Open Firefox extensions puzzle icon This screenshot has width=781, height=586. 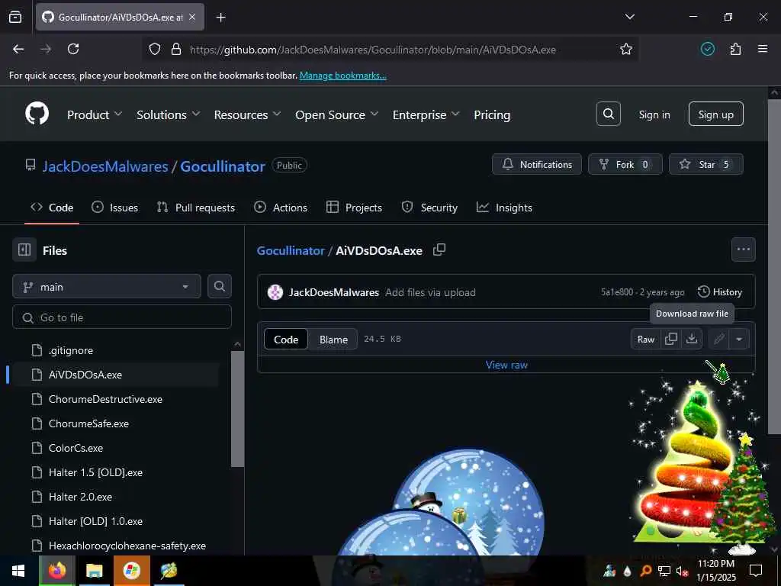point(735,49)
